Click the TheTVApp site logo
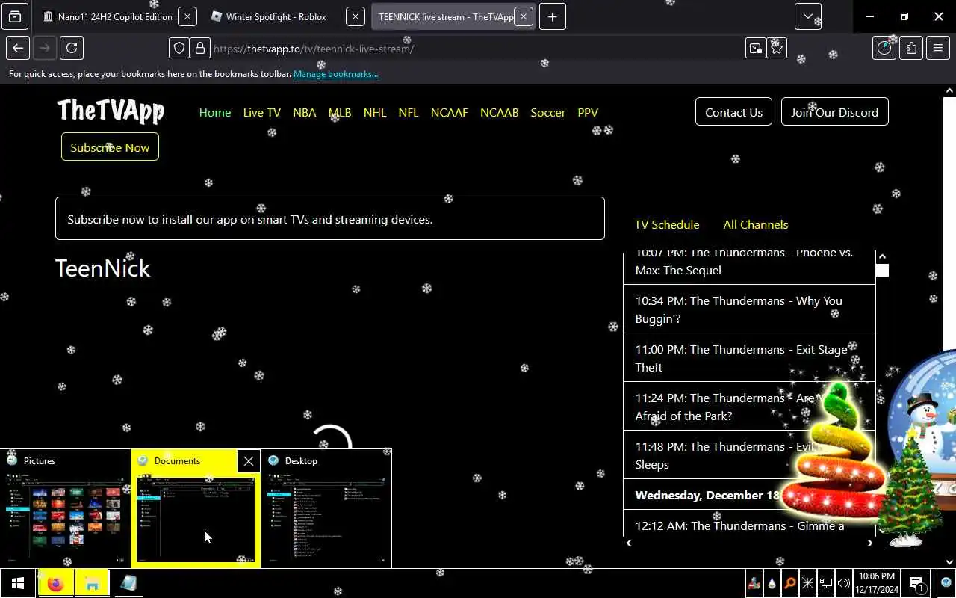Image resolution: width=956 pixels, height=598 pixels. coord(111,111)
